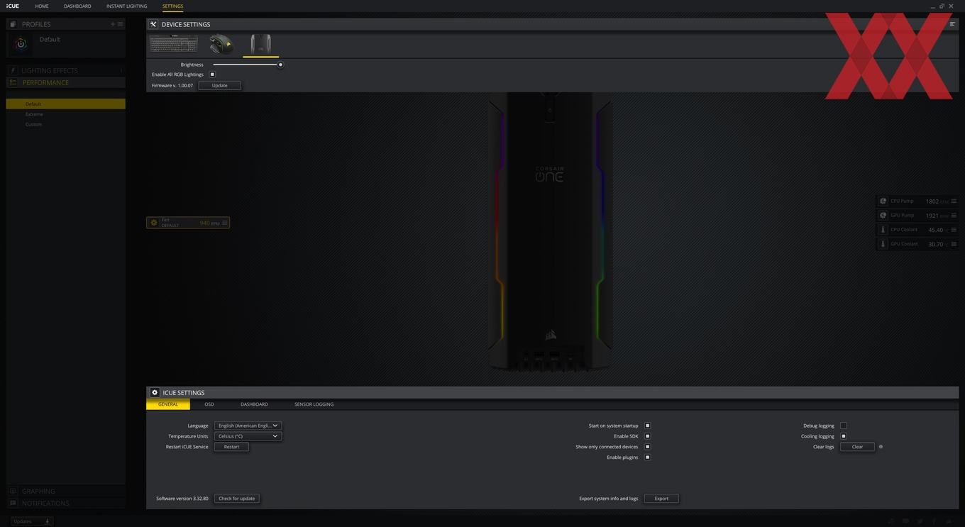Click the Graphing panel icon
Viewport: 965px width, 527px height.
13,491
